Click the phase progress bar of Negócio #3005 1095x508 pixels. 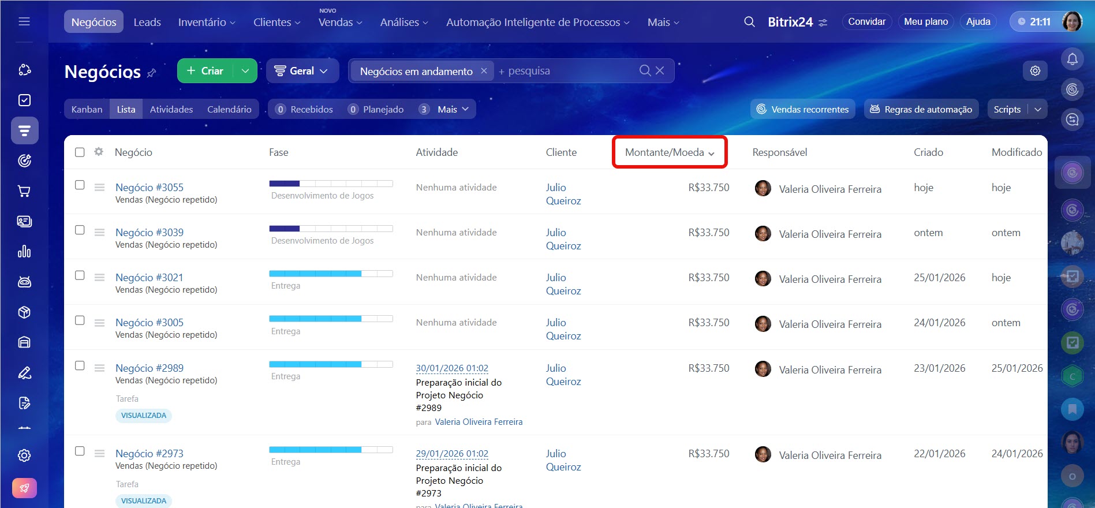[331, 319]
